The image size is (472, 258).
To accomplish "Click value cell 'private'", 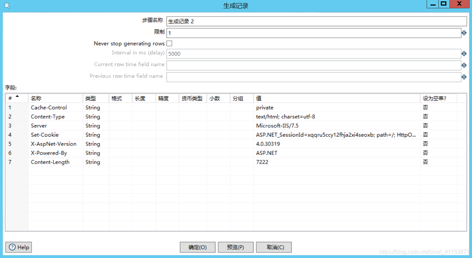I will [337, 108].
